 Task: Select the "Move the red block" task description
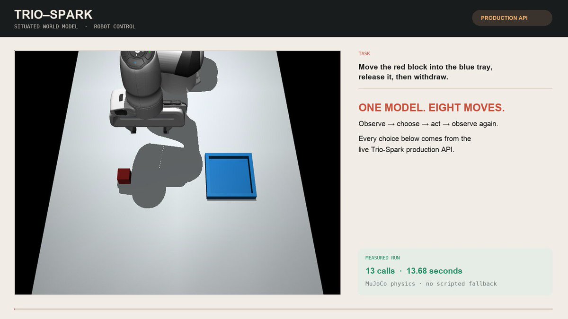(x=426, y=72)
